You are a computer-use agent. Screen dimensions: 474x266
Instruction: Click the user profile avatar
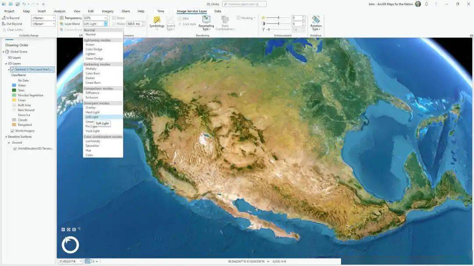coord(418,4)
